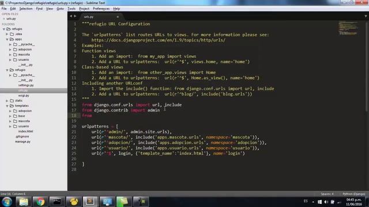Click the folder icon of apps mascota

click(x=16, y=55)
